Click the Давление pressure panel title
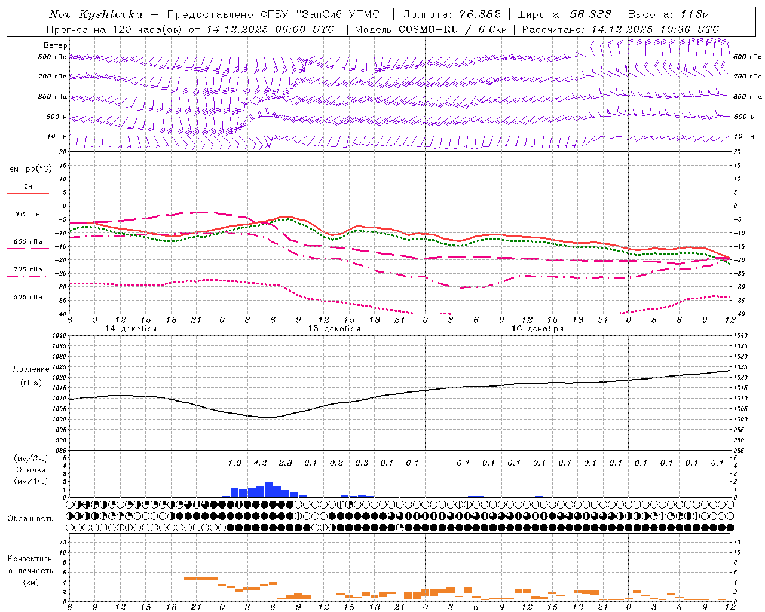The width and height of the screenshot is (765, 612). point(31,369)
